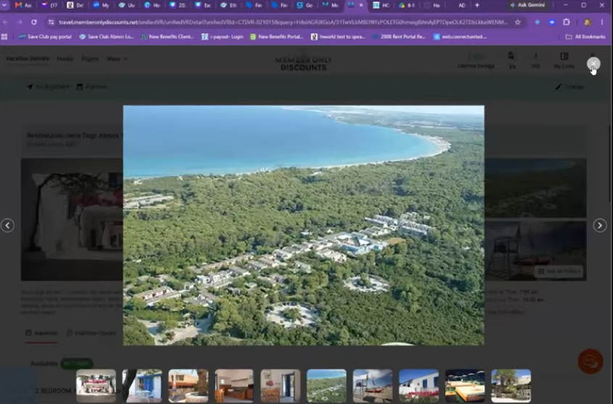Select the aerial view thumbnail in the strip
613x404 pixels.
(326, 386)
